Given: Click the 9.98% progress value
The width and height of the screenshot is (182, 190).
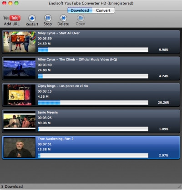Looking at the screenshot, I should tap(164, 50).
